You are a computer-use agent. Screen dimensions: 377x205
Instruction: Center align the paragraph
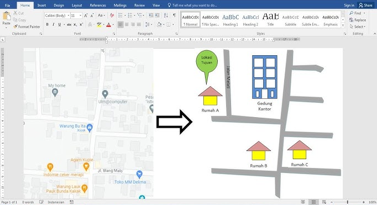[x=127, y=24]
